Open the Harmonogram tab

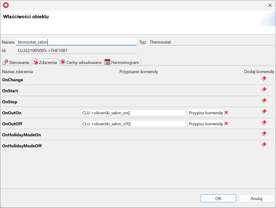tap(122, 62)
